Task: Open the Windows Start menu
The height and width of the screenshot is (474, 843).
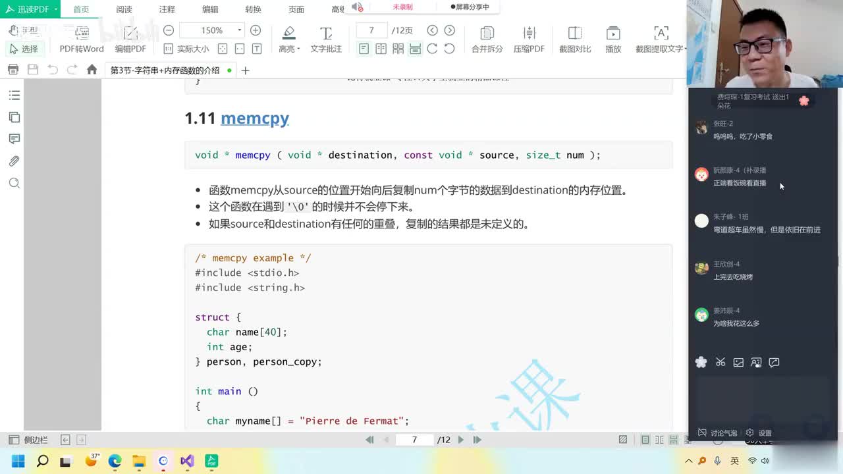Action: pos(18,461)
